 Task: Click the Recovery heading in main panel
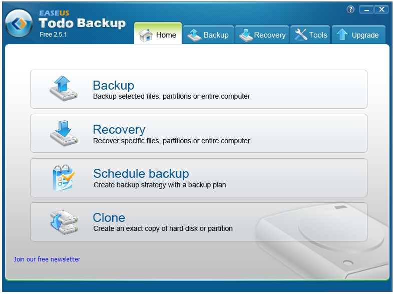pyautogui.click(x=119, y=130)
